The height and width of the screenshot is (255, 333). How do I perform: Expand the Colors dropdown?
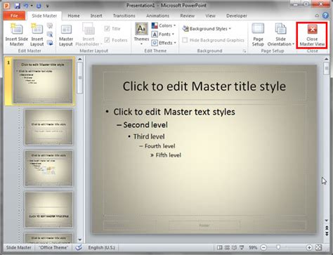(164, 25)
